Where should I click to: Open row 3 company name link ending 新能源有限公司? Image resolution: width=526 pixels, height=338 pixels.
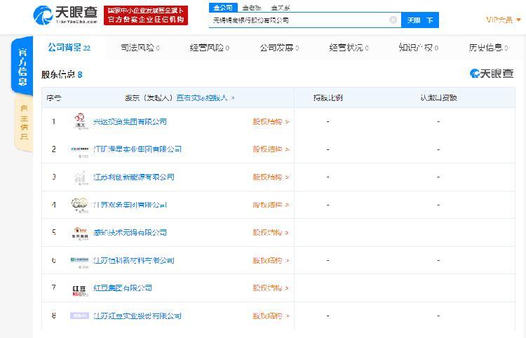(x=133, y=177)
